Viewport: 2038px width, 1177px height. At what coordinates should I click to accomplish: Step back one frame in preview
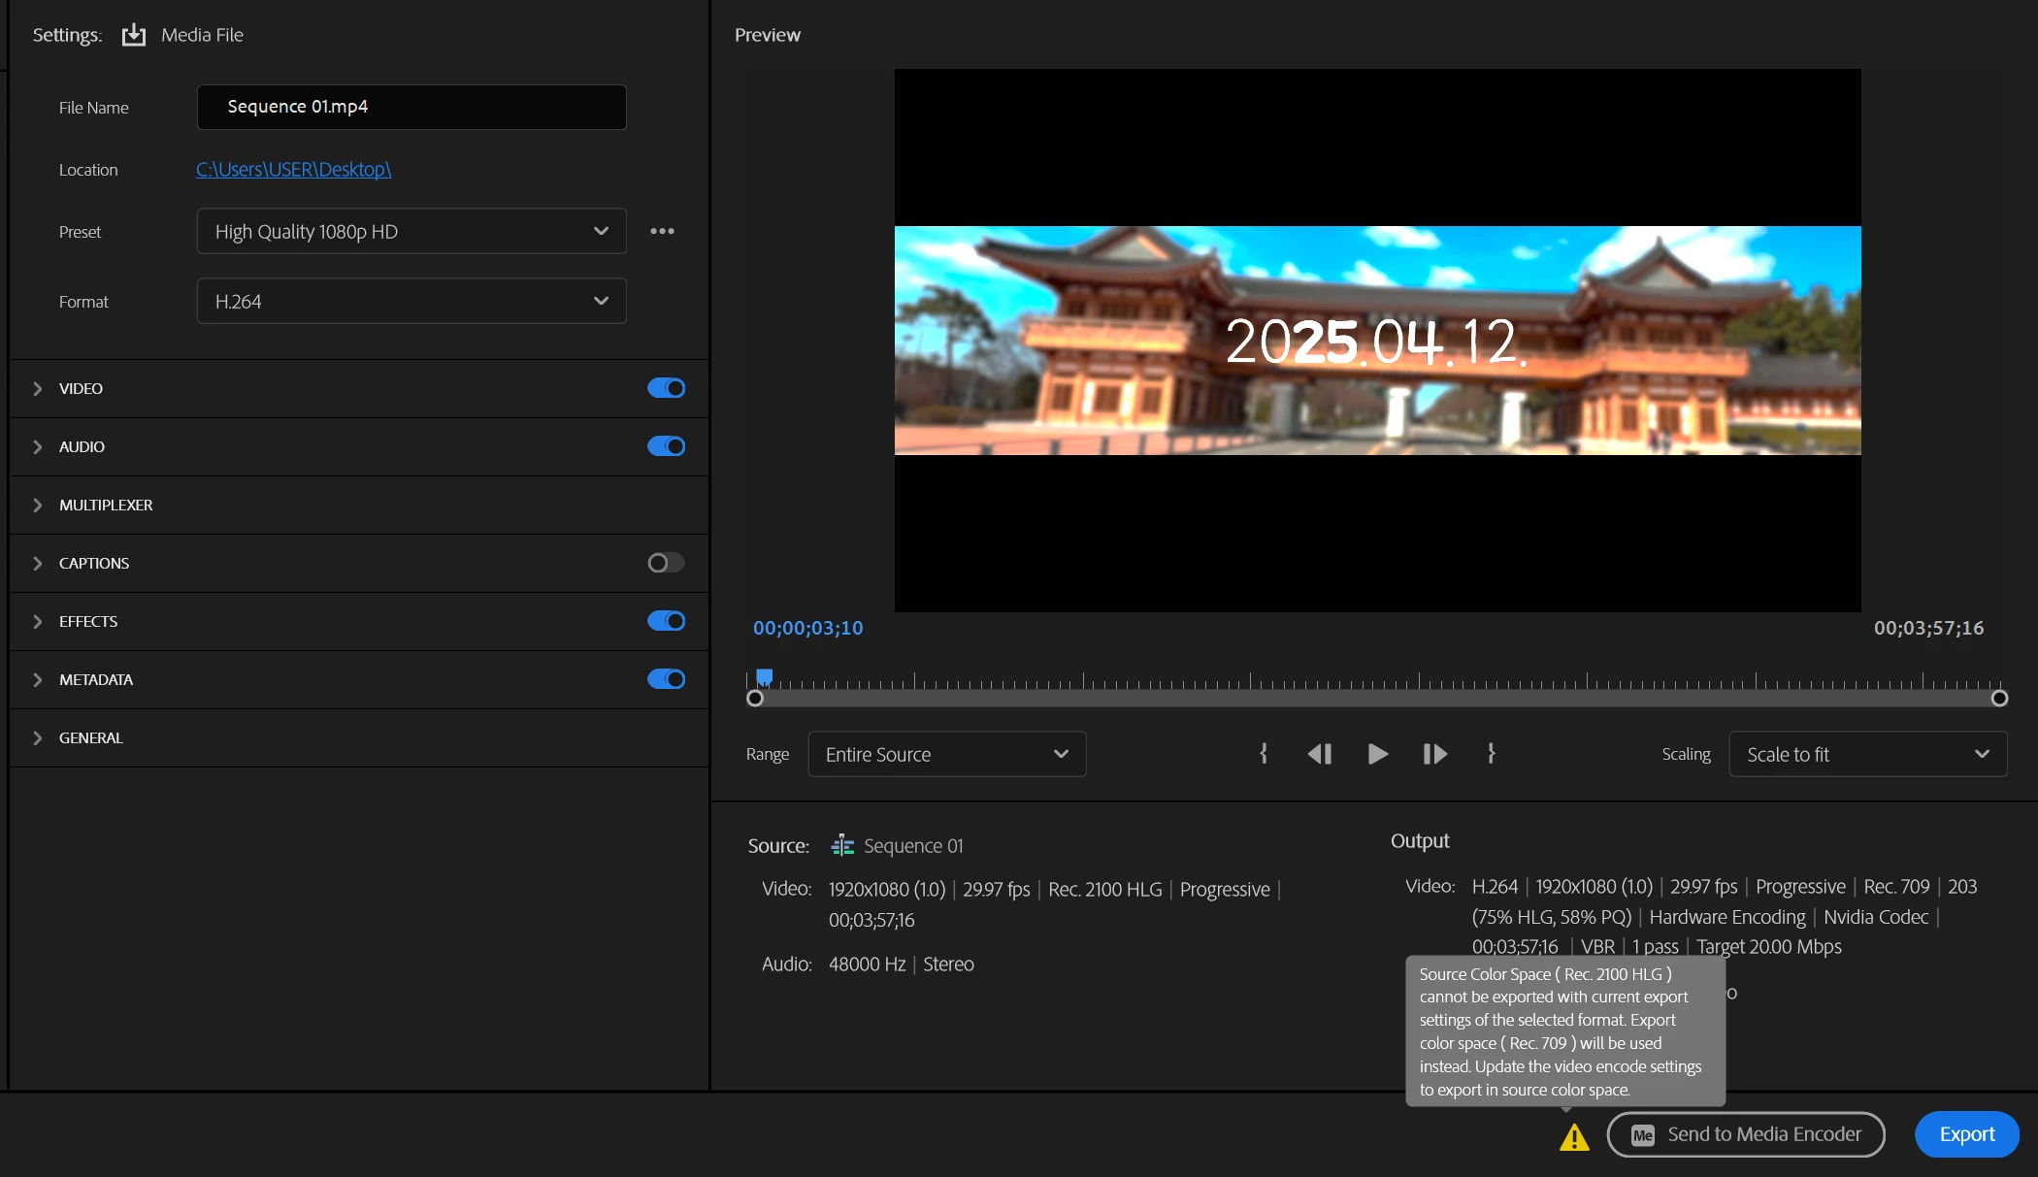pyautogui.click(x=1319, y=754)
